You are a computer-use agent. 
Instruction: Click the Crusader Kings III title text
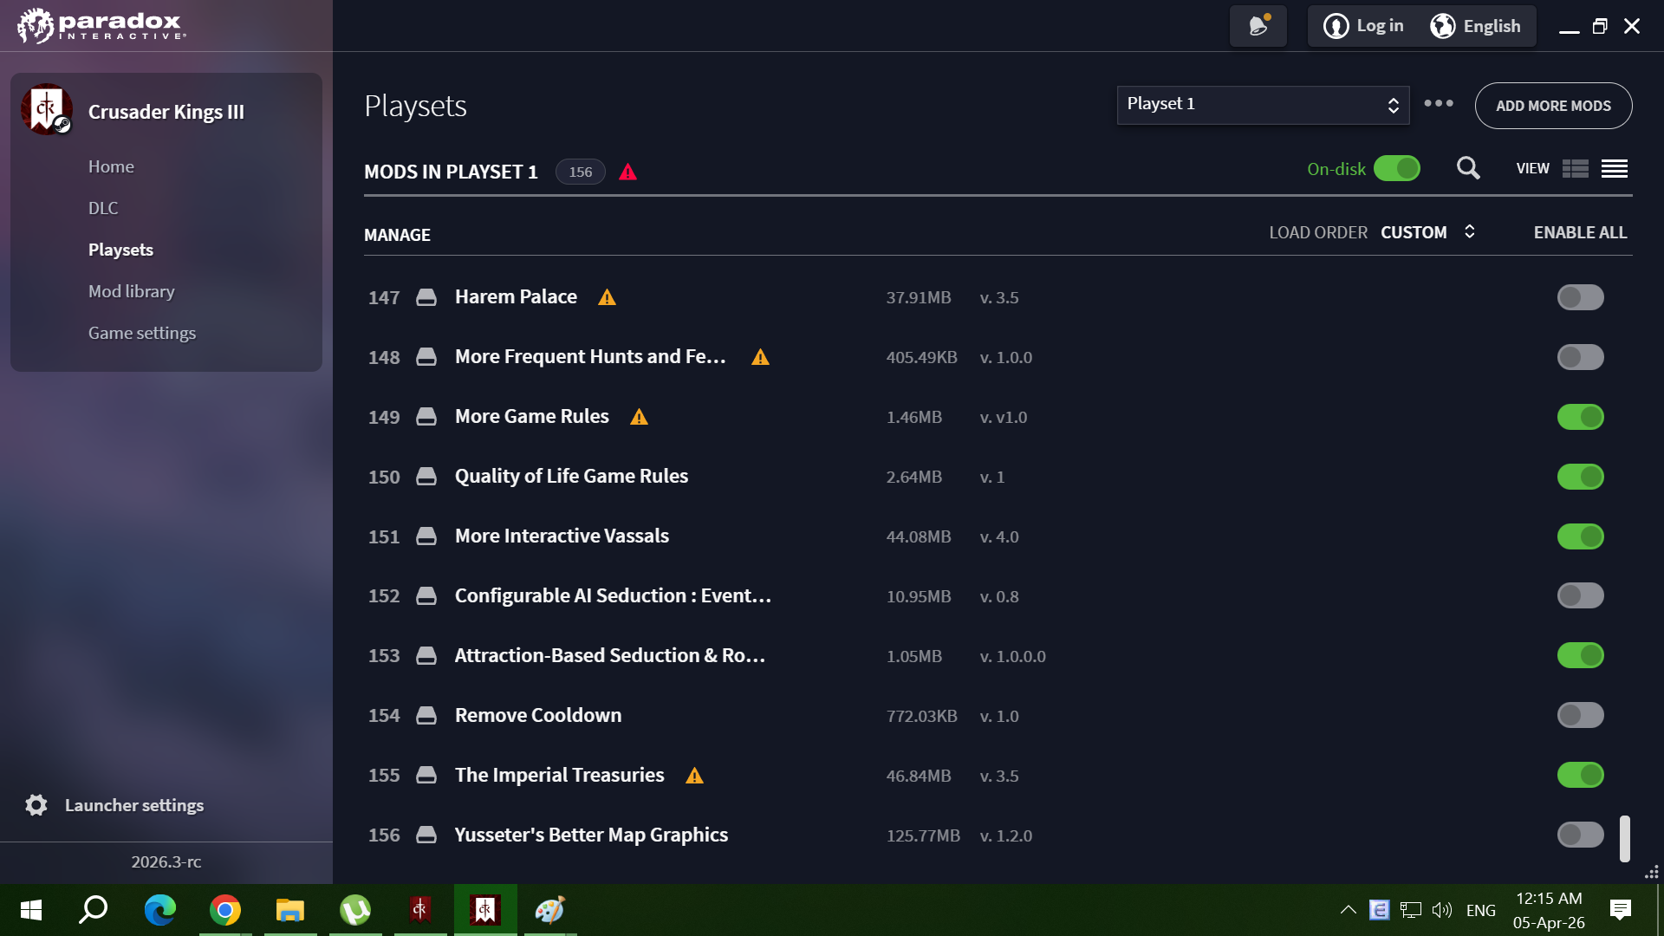(166, 112)
